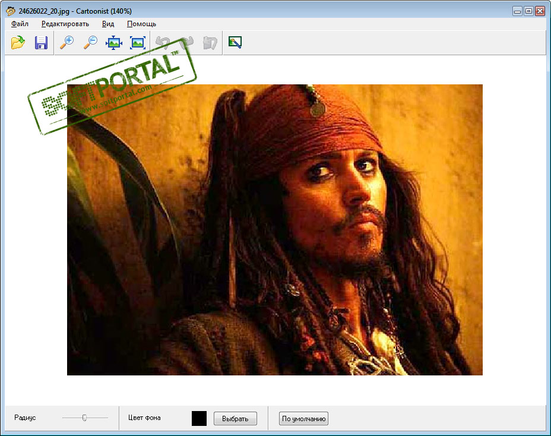The height and width of the screenshot is (436, 551).
Task: Click the Cartoonist app icon in title bar
Action: point(11,11)
